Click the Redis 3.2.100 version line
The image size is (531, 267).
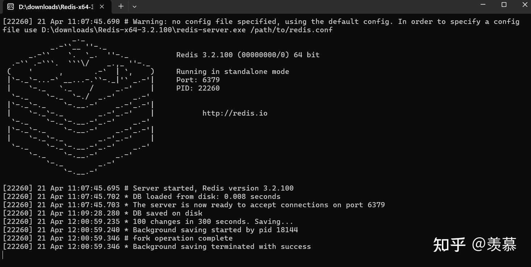point(248,55)
